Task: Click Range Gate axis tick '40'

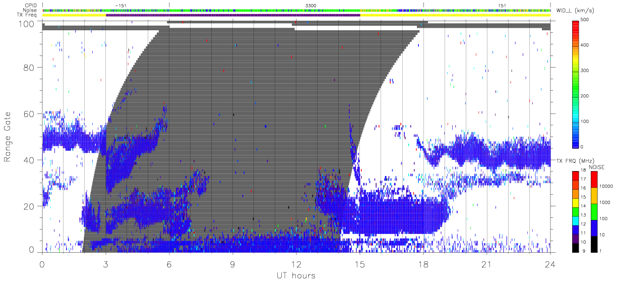Action: pos(29,160)
